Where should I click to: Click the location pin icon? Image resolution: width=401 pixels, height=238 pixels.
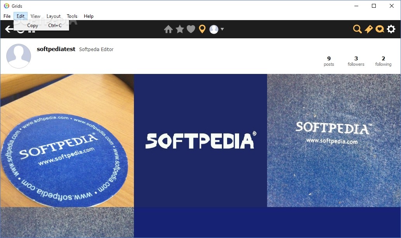coord(202,29)
